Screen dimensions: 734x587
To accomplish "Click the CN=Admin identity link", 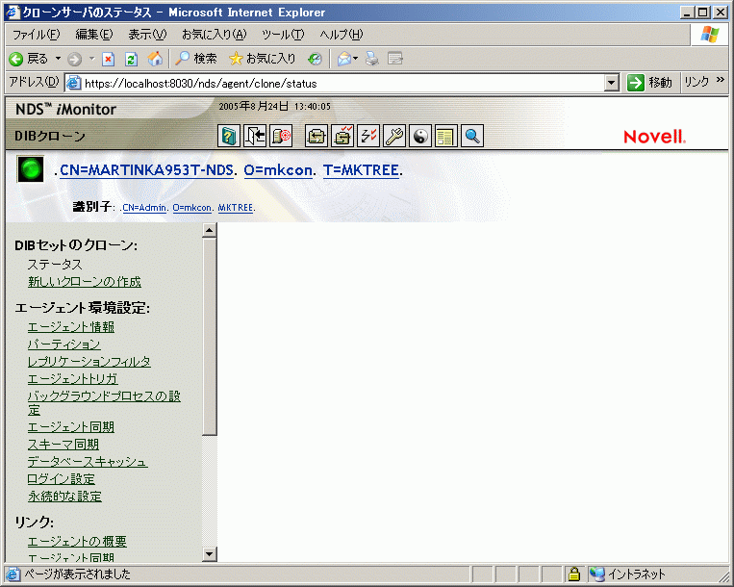I will [144, 208].
